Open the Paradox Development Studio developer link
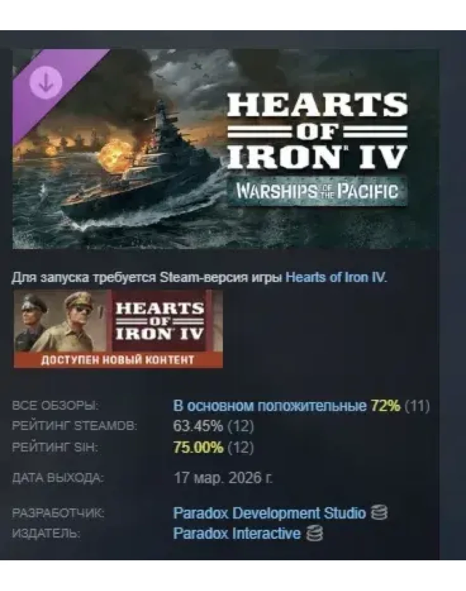 click(269, 513)
